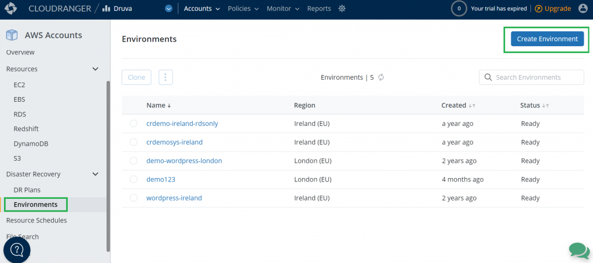Focus the Search Environments input field
The image size is (593, 263).
537,77
